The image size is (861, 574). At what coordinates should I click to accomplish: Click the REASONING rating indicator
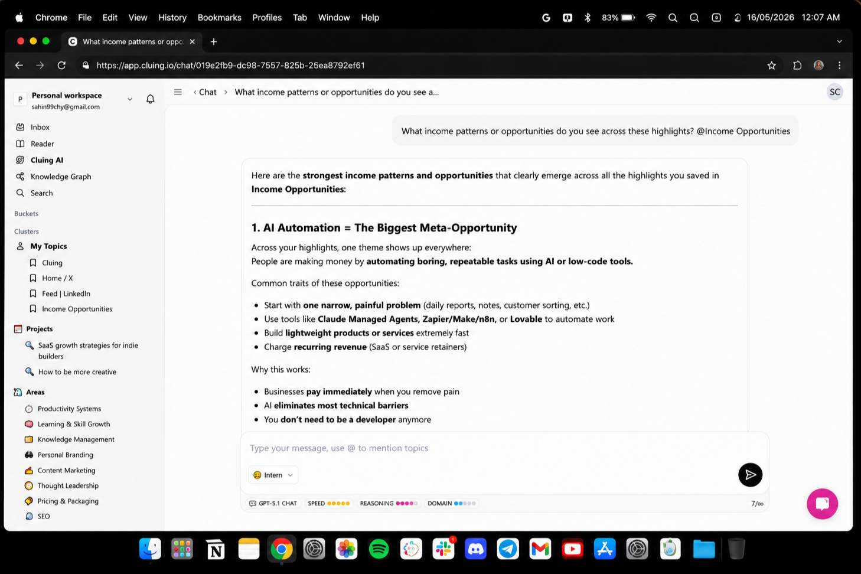(389, 504)
